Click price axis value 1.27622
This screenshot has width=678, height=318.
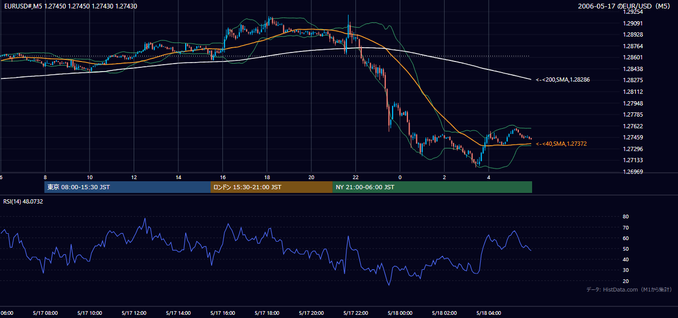point(633,126)
